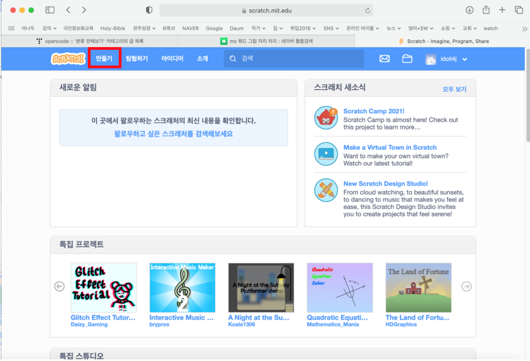Open the 만들기 menu item
Image resolution: width=530 pixels, height=361 pixels.
(x=104, y=58)
